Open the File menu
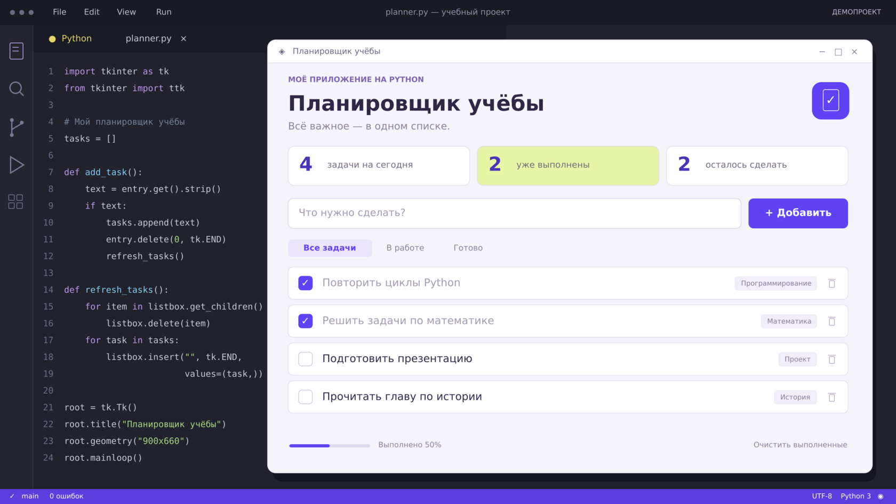This screenshot has height=504, width=896. (x=60, y=12)
